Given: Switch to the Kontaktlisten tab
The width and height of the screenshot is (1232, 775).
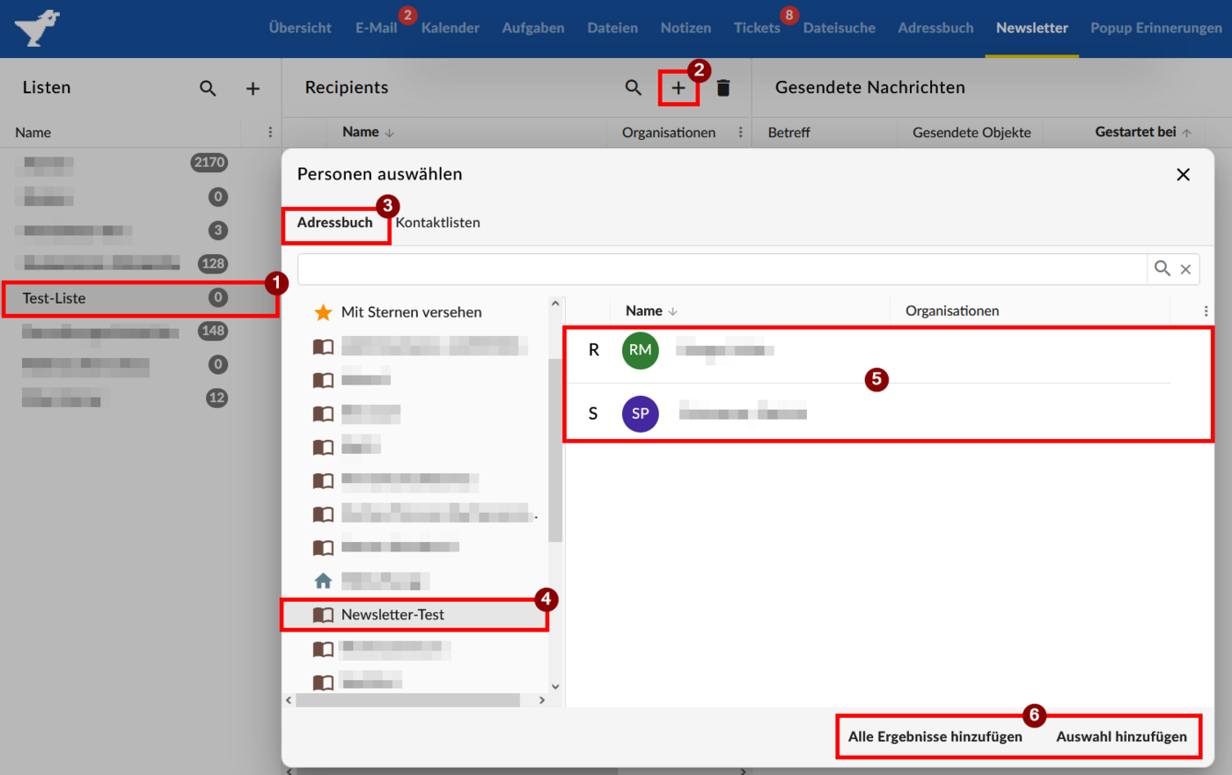Looking at the screenshot, I should 437,223.
